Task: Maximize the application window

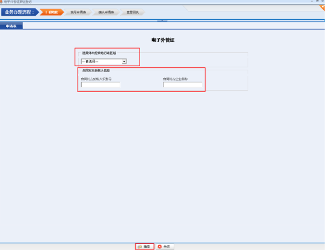Action: [317, 1]
